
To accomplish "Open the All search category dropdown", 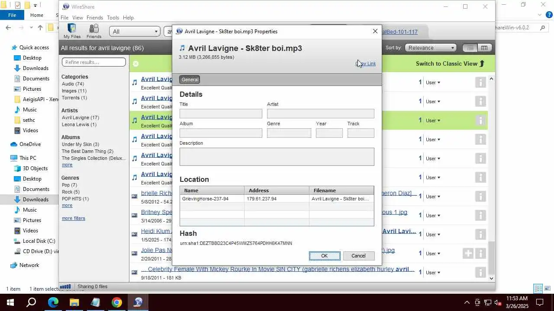I will click(x=135, y=32).
